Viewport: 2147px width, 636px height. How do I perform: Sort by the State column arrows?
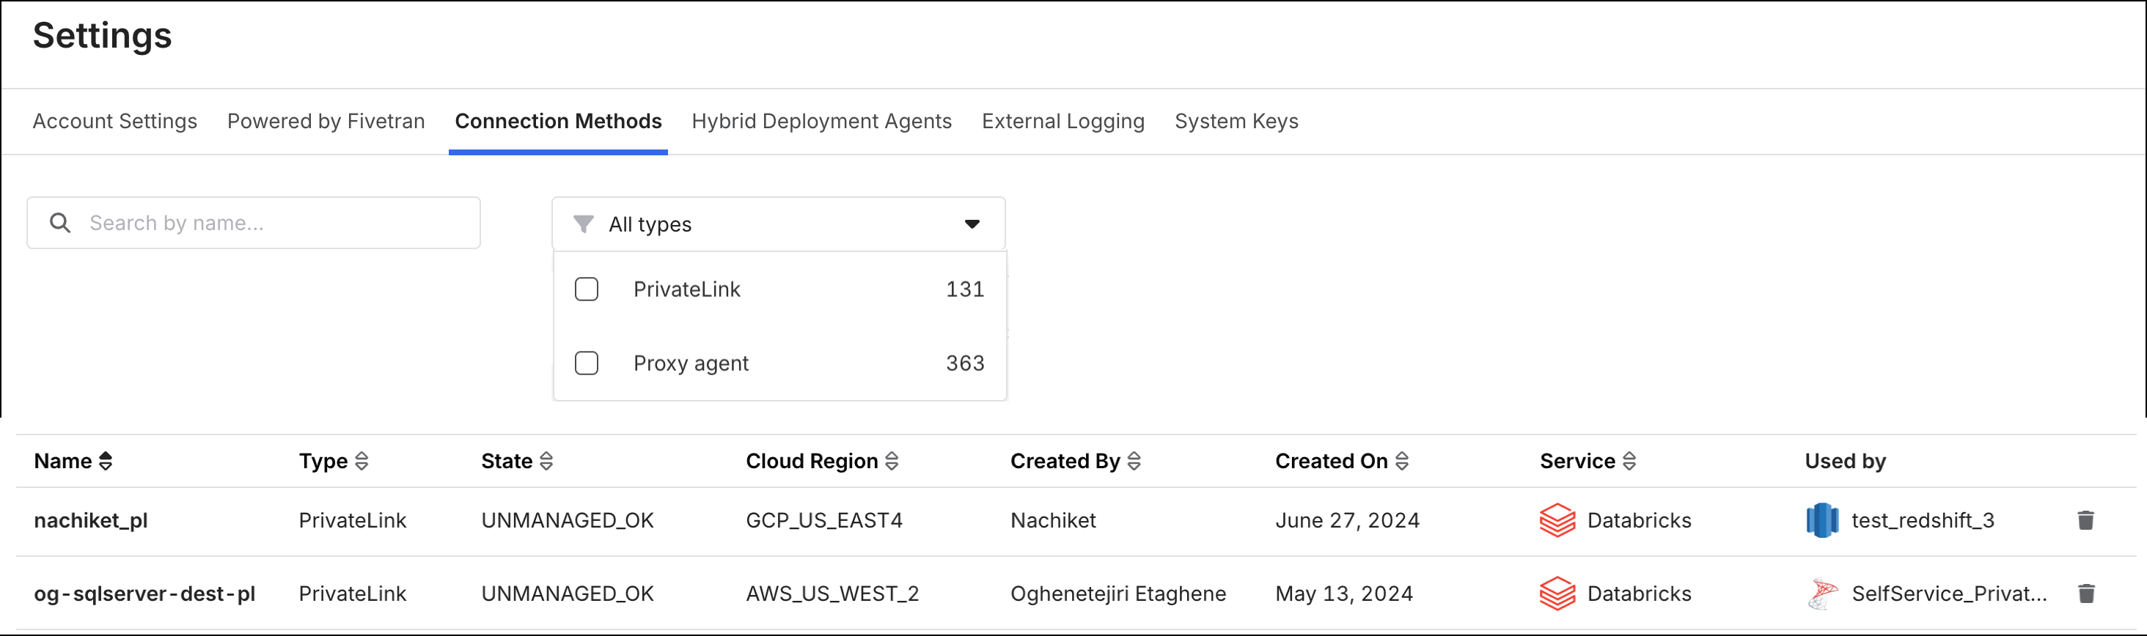(546, 461)
